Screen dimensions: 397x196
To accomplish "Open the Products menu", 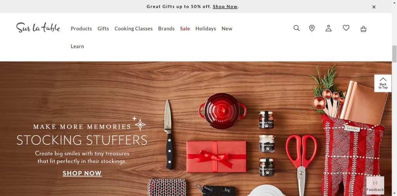I will 81,29.
